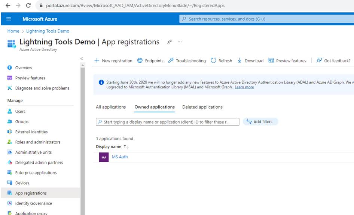
Task: Click New registration button
Action: click(x=113, y=61)
